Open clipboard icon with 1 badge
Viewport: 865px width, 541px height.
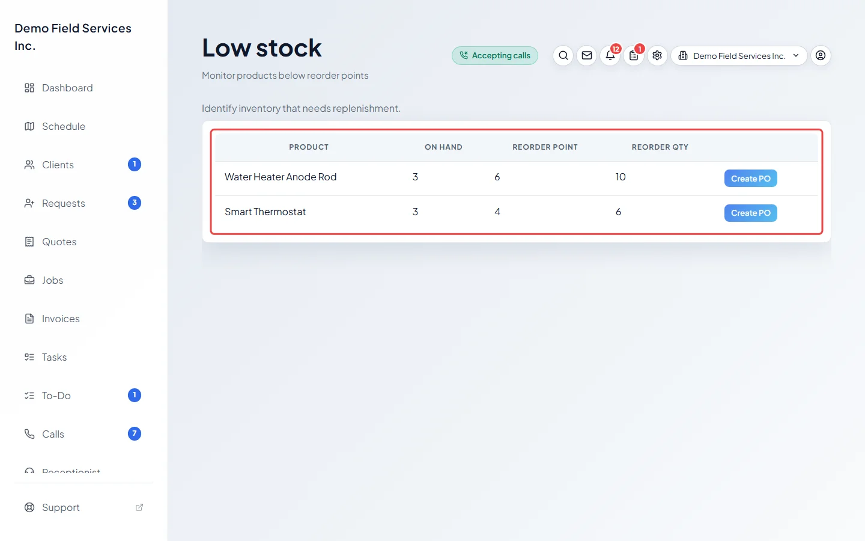pyautogui.click(x=634, y=55)
